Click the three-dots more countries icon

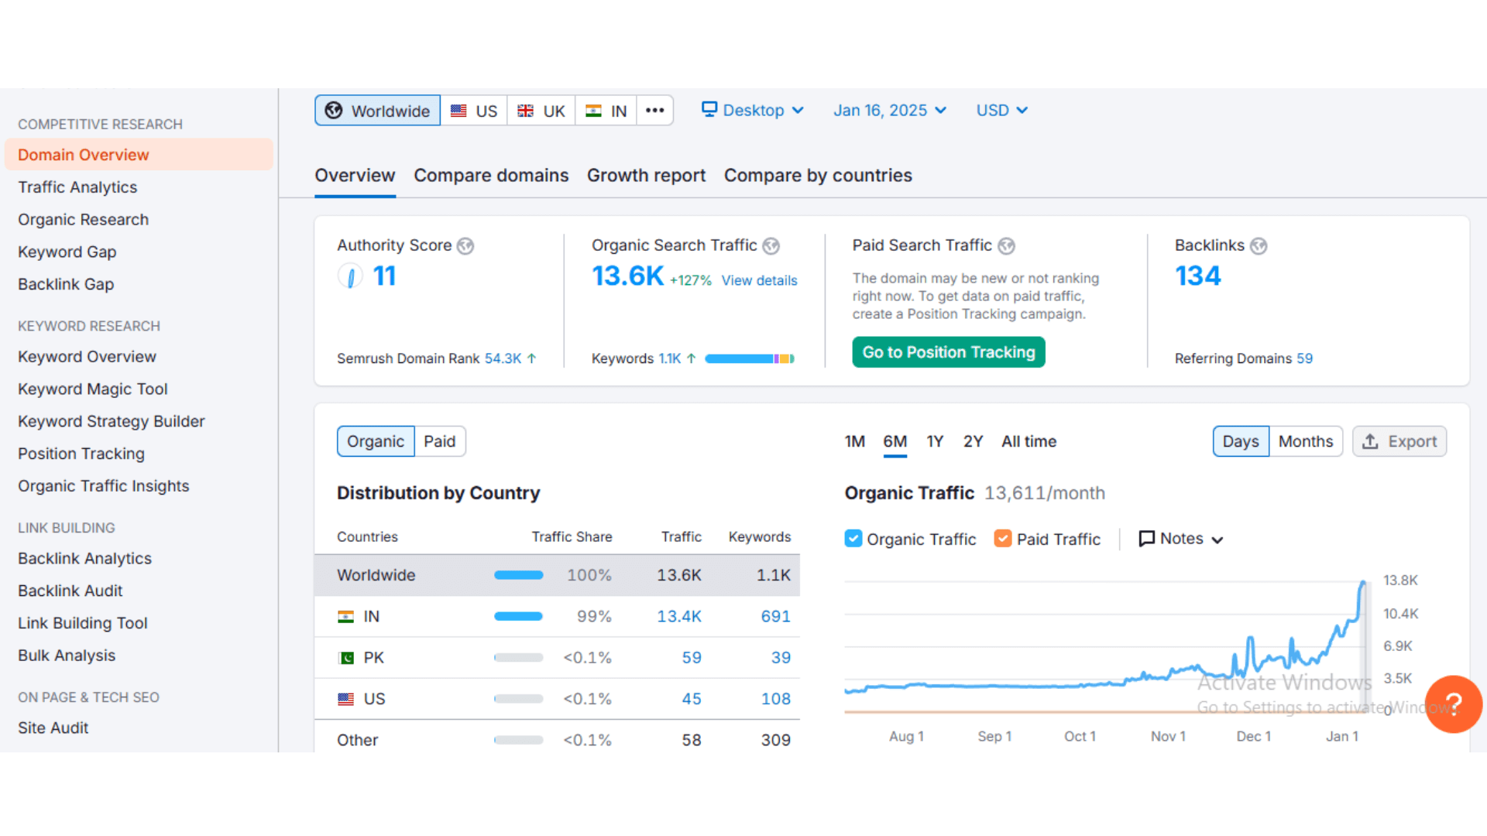(x=654, y=110)
